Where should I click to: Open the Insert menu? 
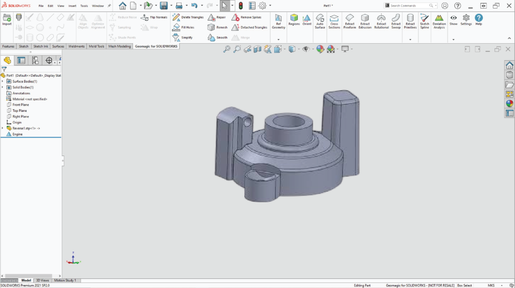[x=72, y=6]
